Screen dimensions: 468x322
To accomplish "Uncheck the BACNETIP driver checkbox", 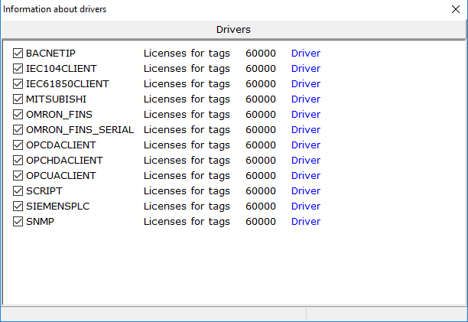I will 18,54.
